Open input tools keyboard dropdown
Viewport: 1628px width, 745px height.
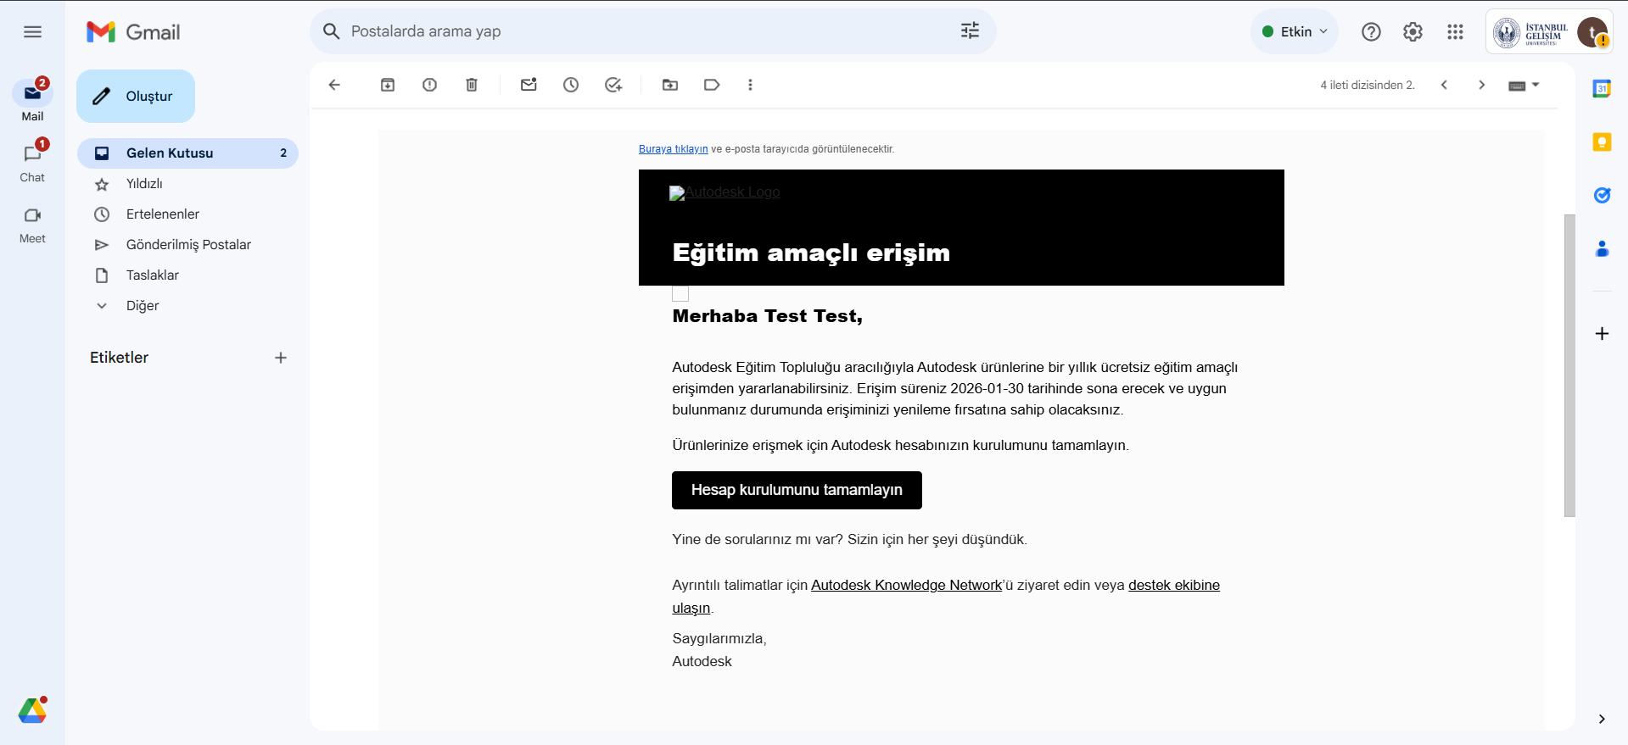(1524, 85)
